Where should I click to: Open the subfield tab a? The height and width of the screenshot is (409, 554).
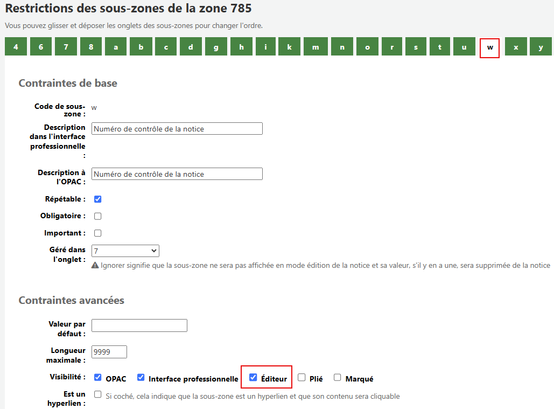116,47
